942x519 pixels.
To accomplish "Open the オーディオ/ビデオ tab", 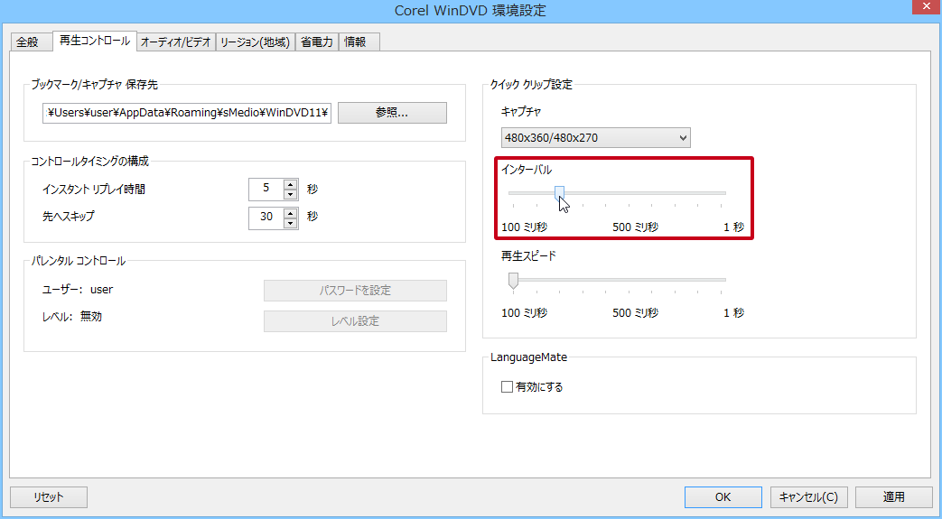I will point(176,42).
